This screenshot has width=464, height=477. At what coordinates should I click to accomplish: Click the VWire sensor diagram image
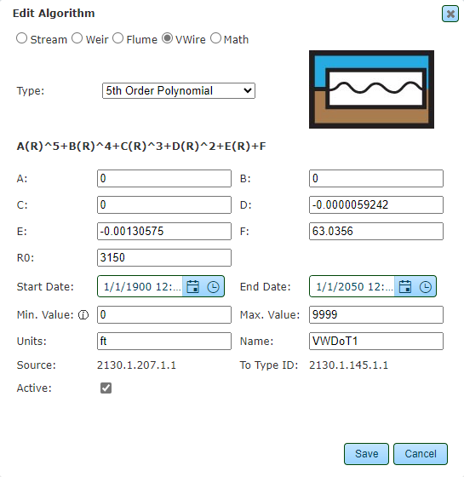[x=371, y=89]
